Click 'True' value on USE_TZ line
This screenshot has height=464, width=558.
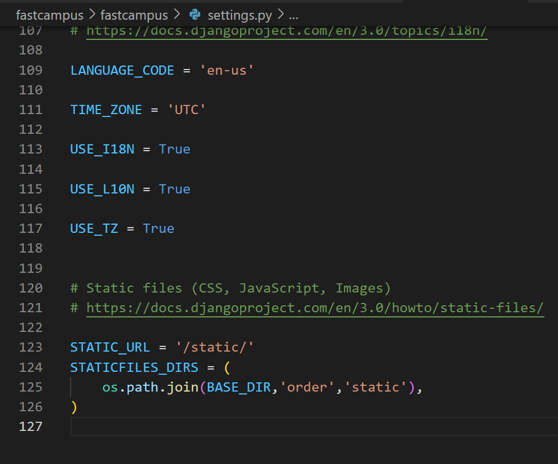coord(158,228)
